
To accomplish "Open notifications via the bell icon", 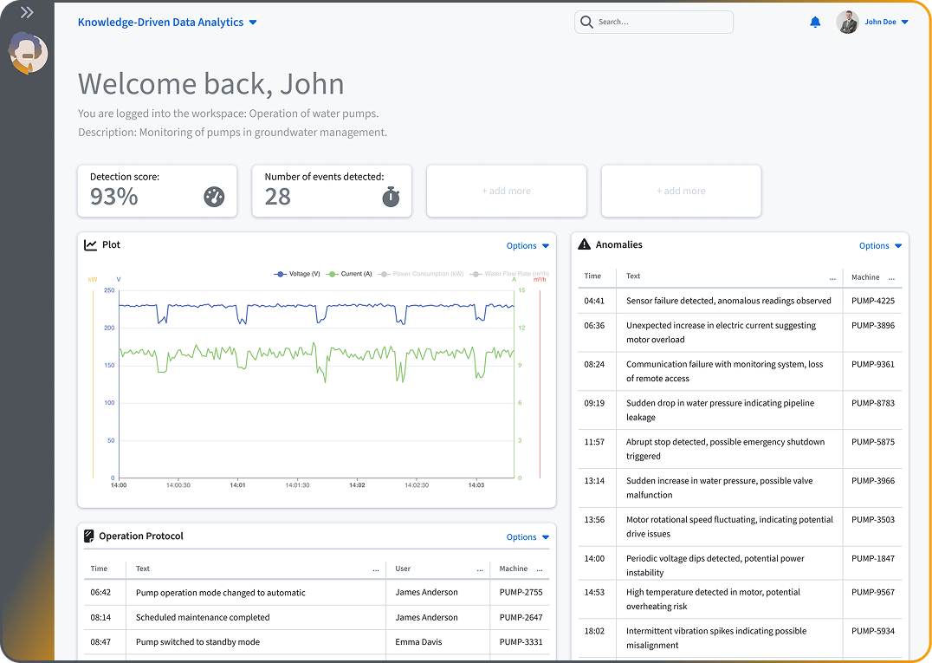I will (815, 23).
